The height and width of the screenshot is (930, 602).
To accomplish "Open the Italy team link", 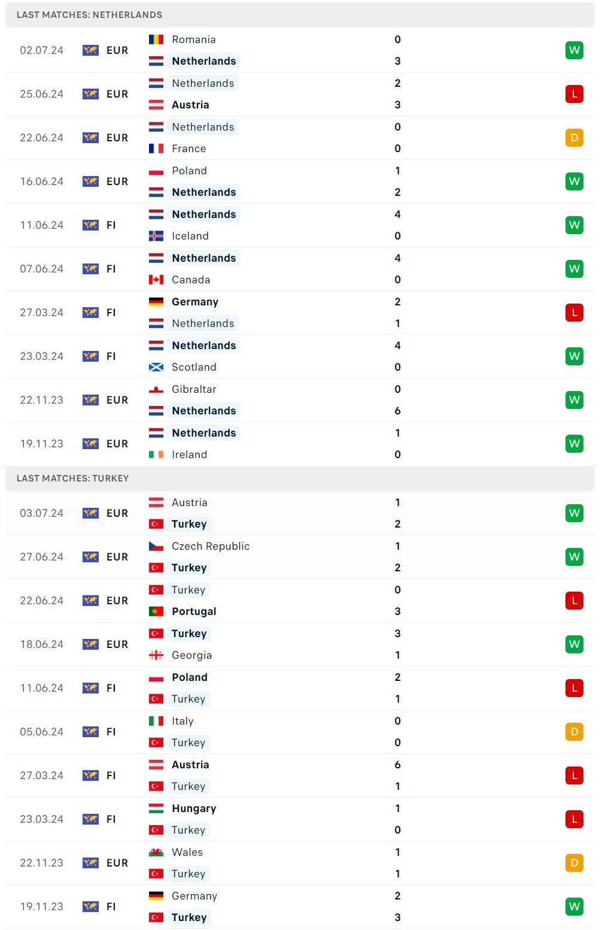I will tap(183, 721).
